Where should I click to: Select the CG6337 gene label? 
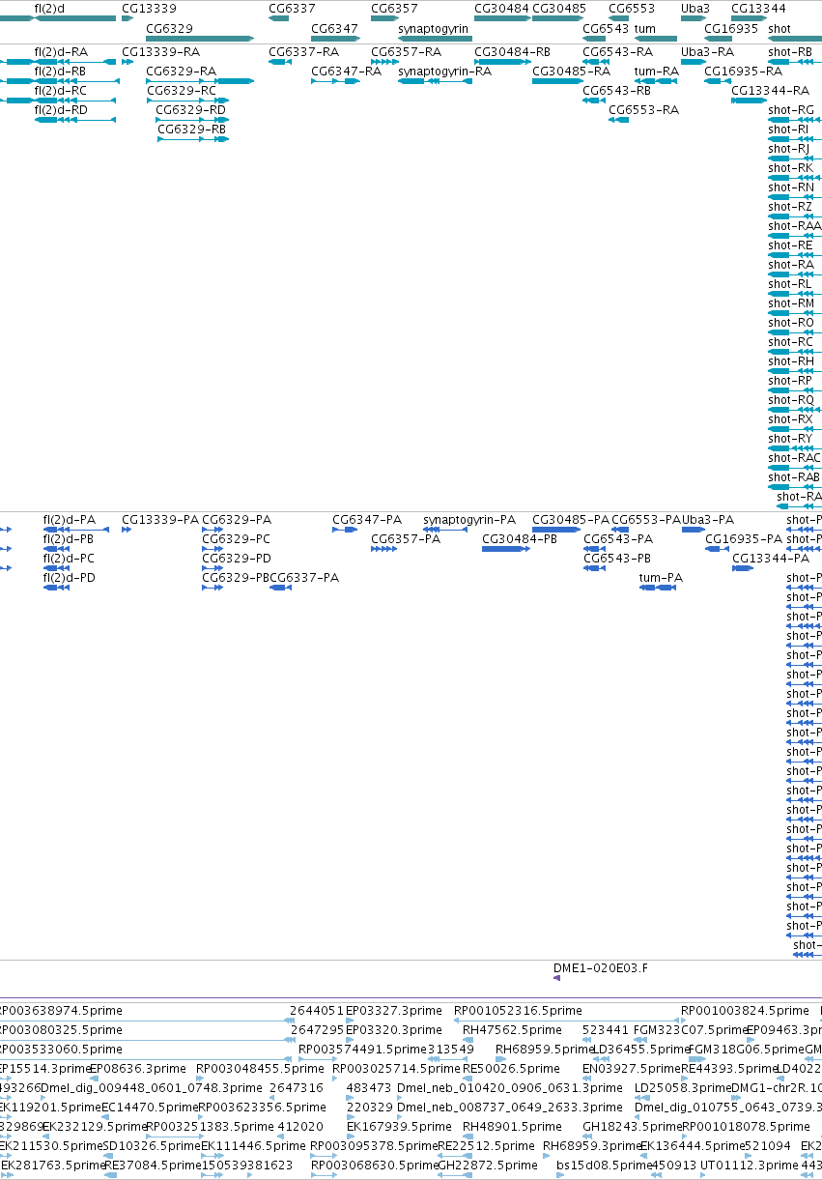(x=292, y=9)
